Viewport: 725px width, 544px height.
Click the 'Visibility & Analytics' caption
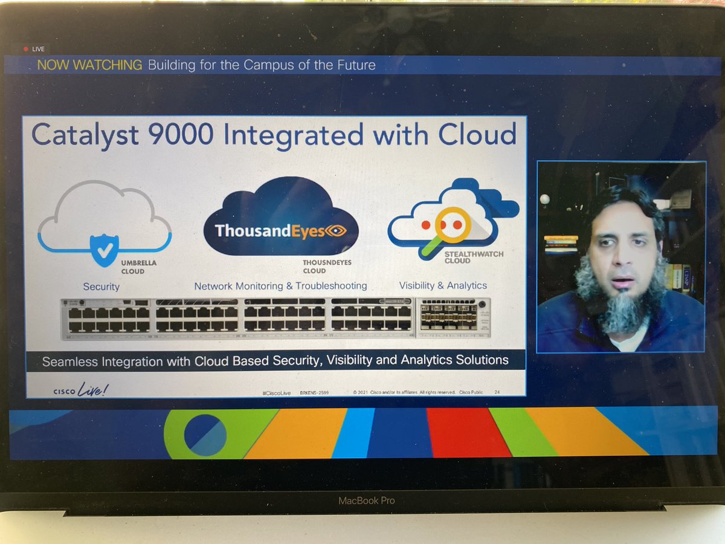point(443,285)
